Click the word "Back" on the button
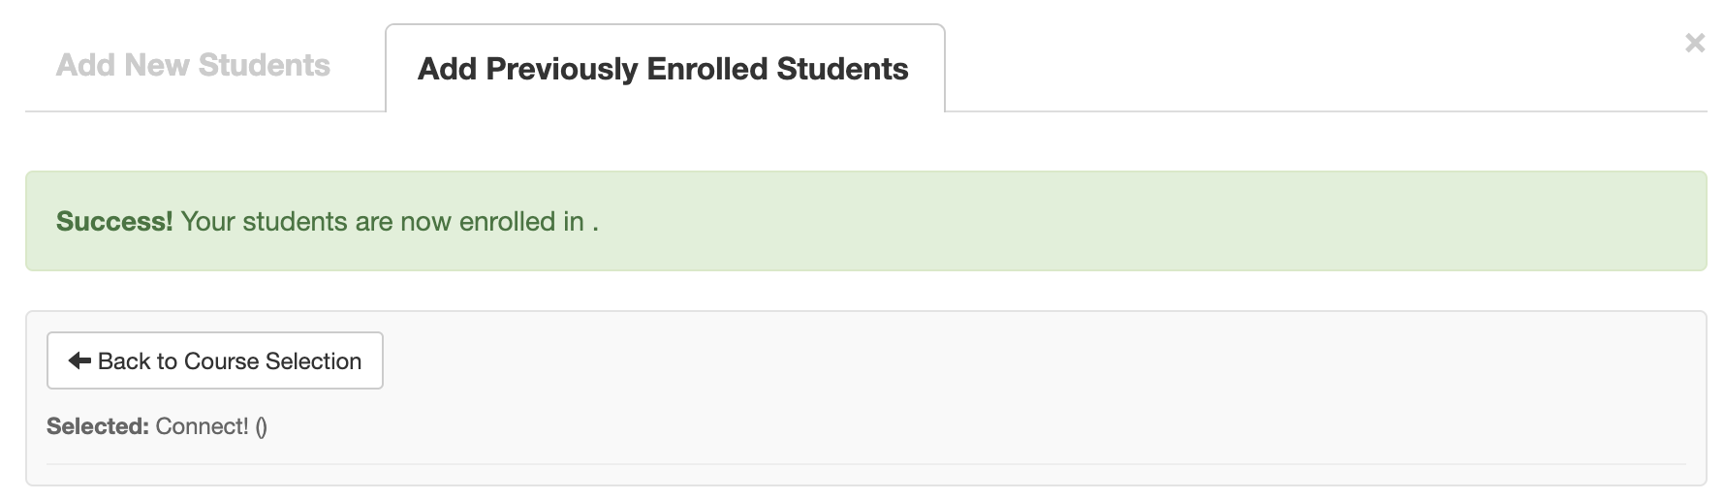This screenshot has height=500, width=1725. [x=124, y=361]
